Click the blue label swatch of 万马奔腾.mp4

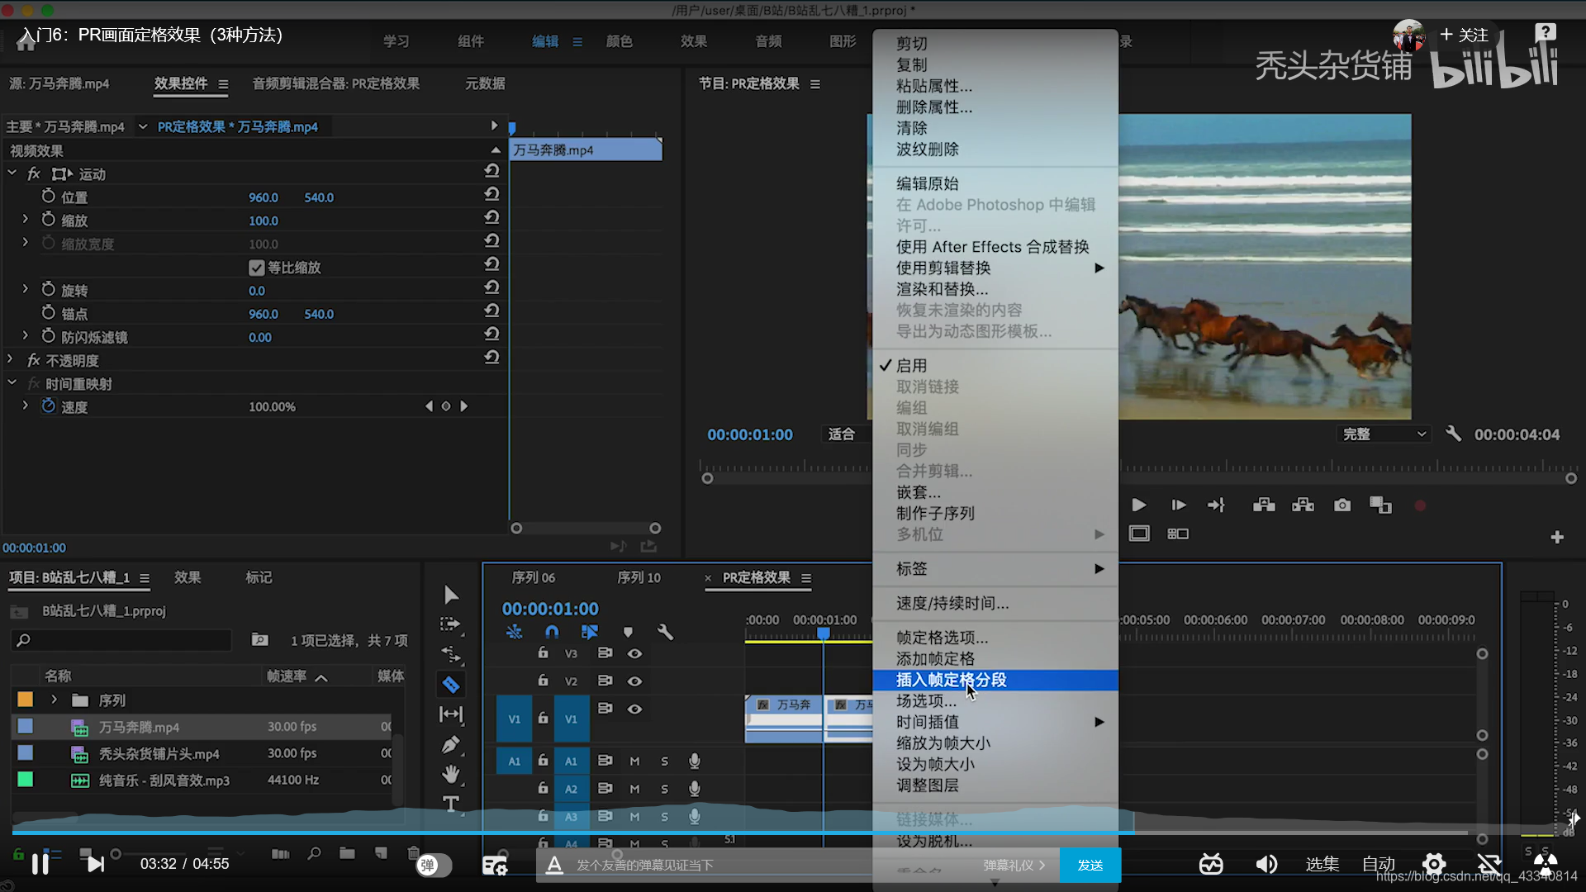pos(26,727)
